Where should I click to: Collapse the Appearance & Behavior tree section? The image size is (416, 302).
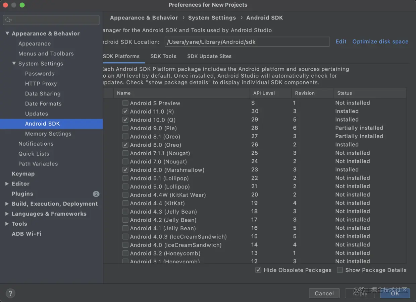(7, 33)
